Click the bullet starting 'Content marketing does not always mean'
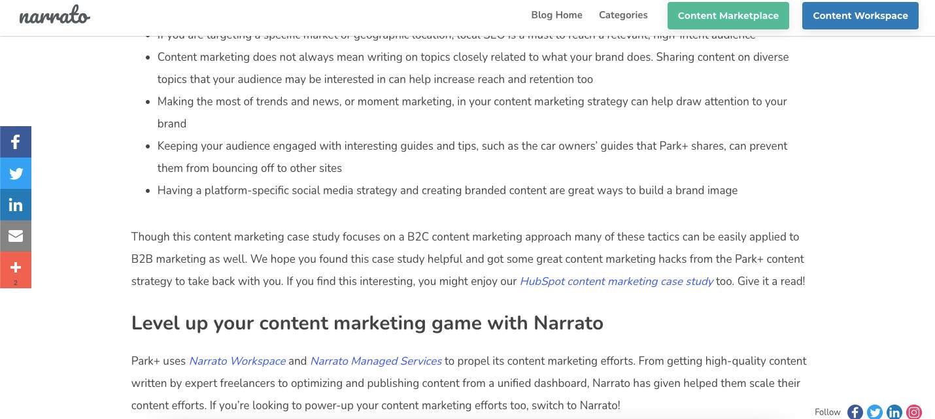This screenshot has width=935, height=419. pos(473,68)
